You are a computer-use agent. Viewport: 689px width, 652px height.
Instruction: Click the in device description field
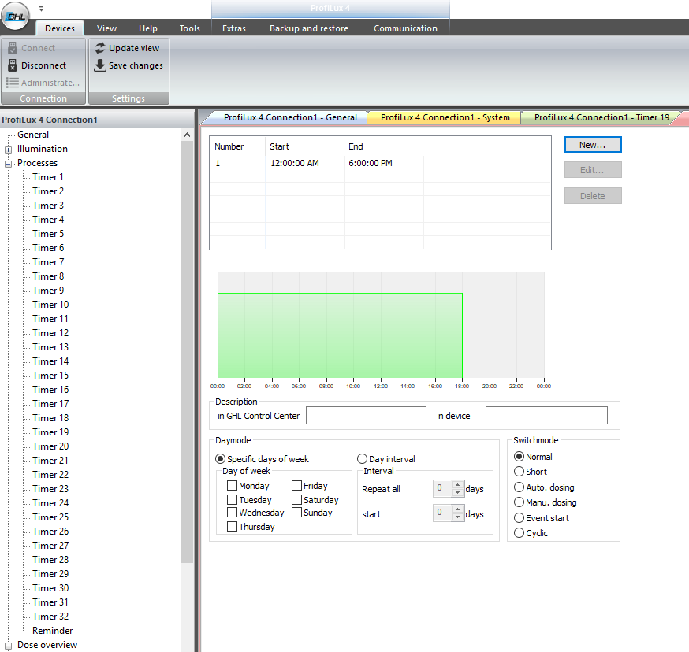tap(546, 415)
